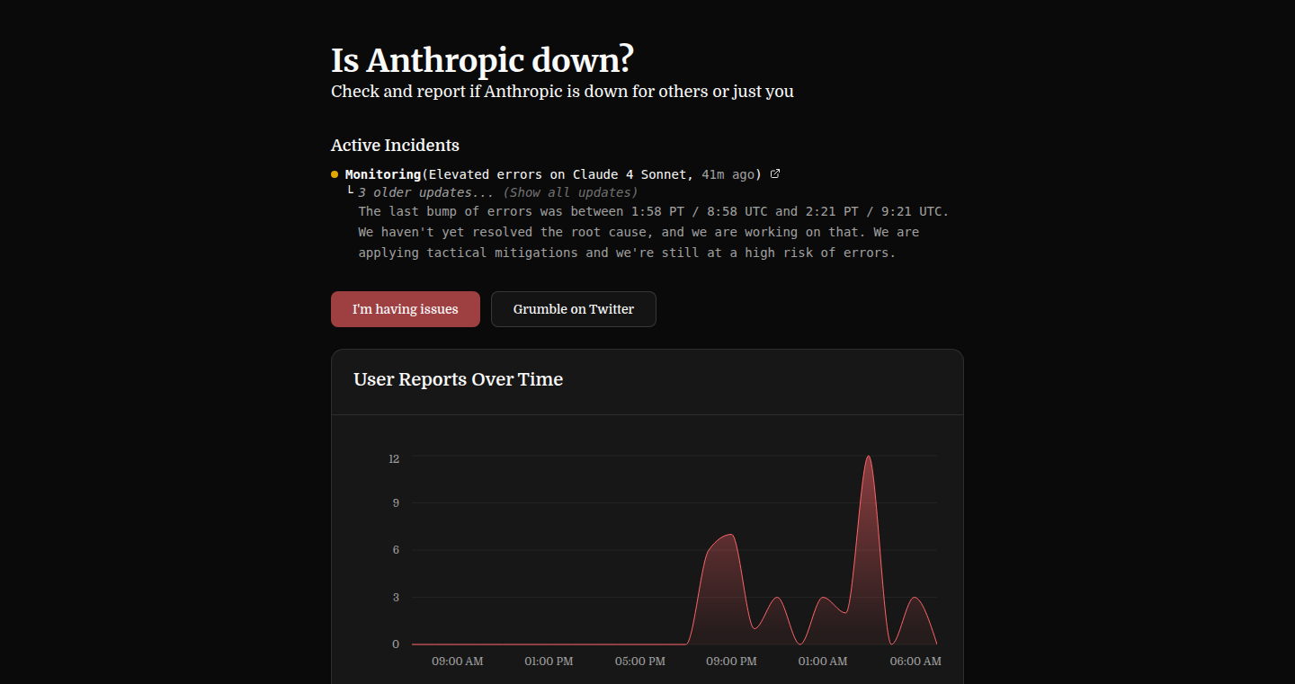Click the 01:00 AM axis label
This screenshot has width=1295, height=684.
pos(823,662)
